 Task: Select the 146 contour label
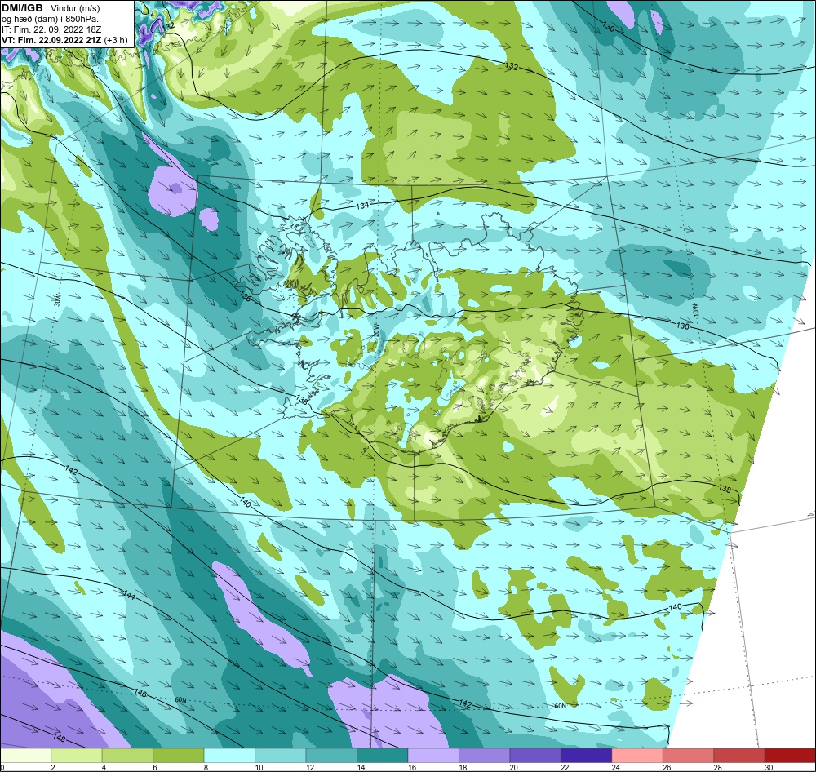[140, 694]
